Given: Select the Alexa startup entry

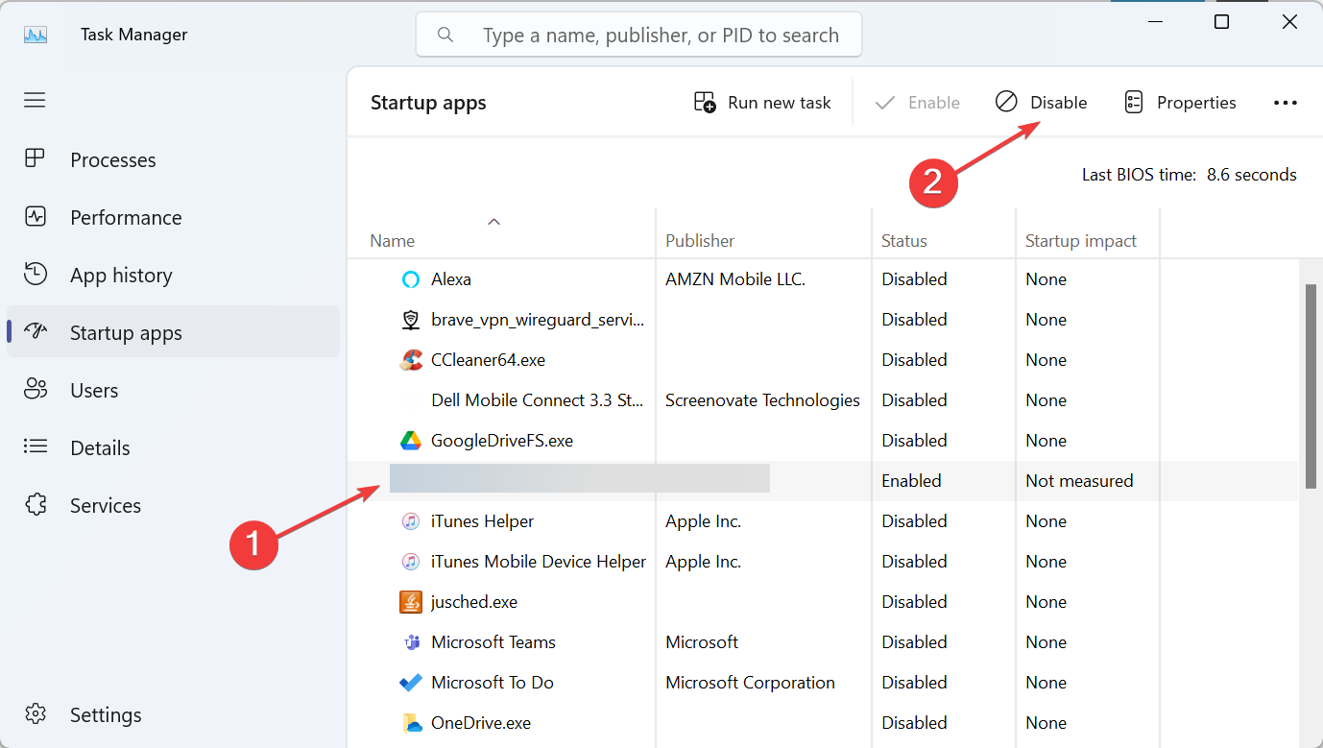Looking at the screenshot, I should [x=451, y=279].
